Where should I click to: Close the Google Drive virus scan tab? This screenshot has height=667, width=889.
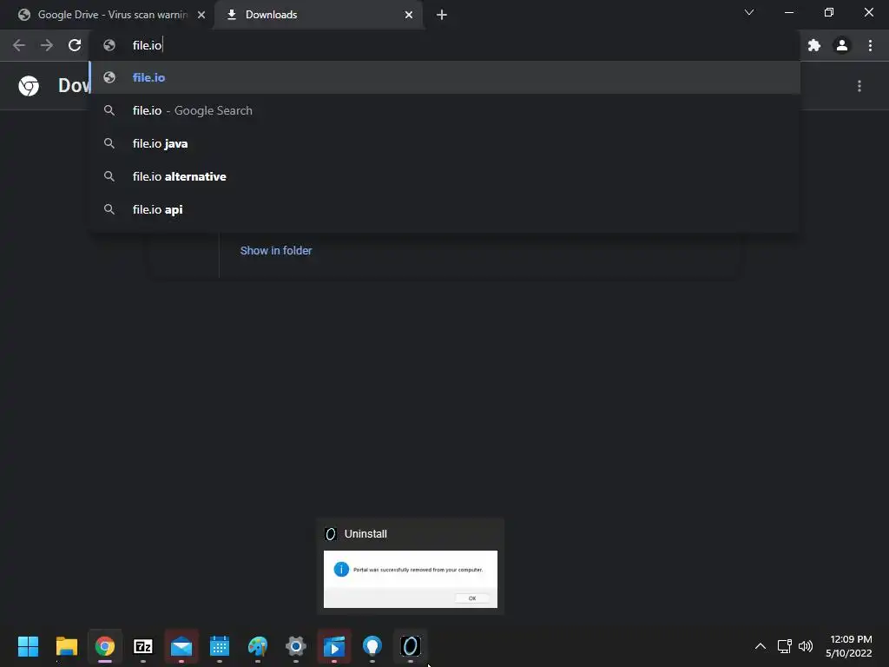(x=201, y=15)
